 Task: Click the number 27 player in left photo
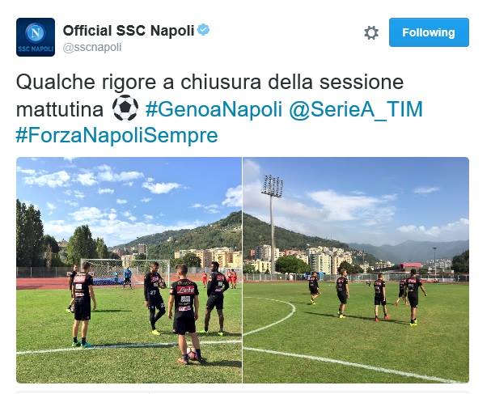154,298
